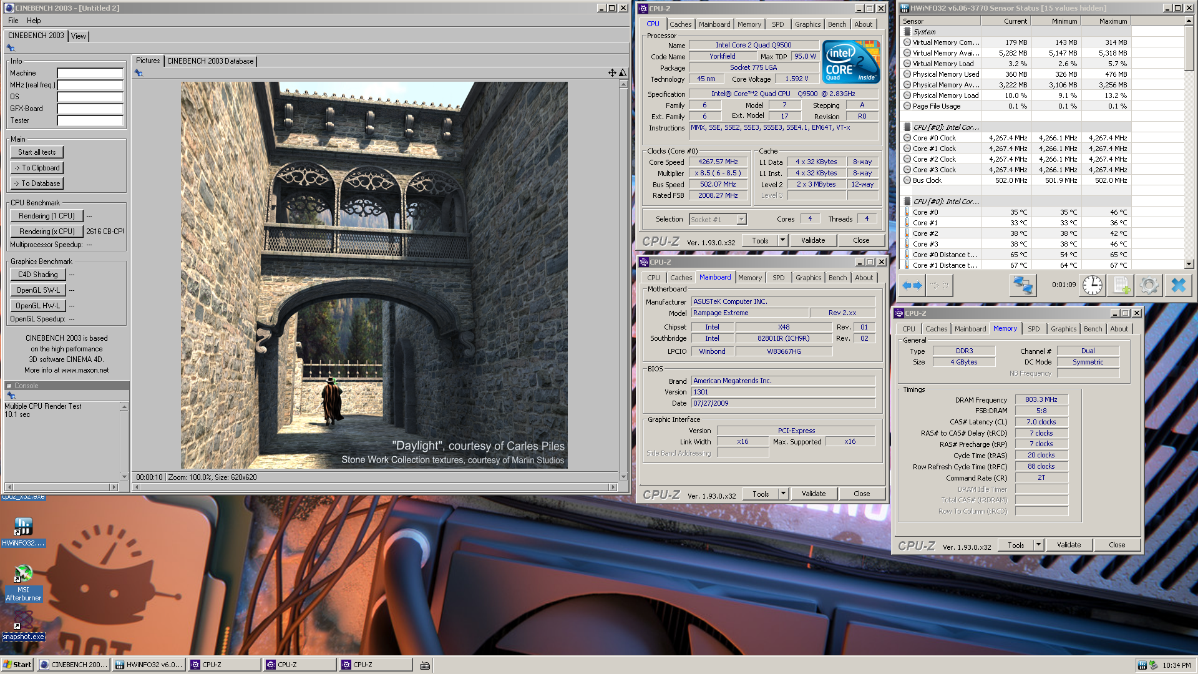Open HWiNFO network computers remote icon
This screenshot has width=1198, height=674.
click(x=1023, y=285)
